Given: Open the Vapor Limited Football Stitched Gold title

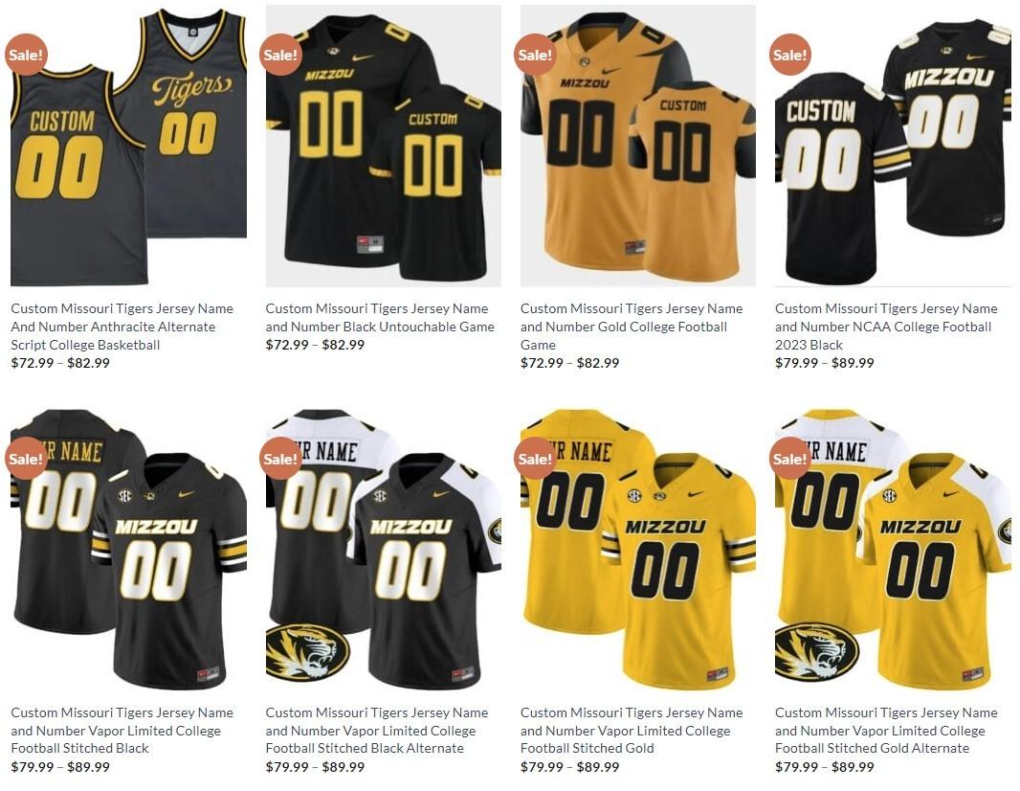Looking at the screenshot, I should click(632, 731).
